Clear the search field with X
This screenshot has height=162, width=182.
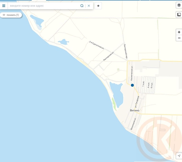point(89,6)
